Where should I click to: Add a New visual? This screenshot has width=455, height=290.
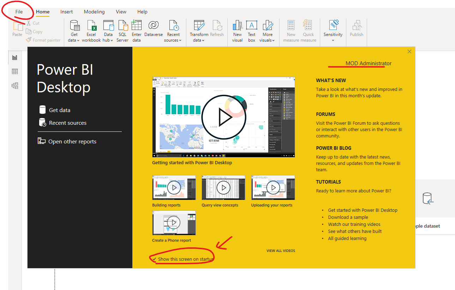pos(238,31)
